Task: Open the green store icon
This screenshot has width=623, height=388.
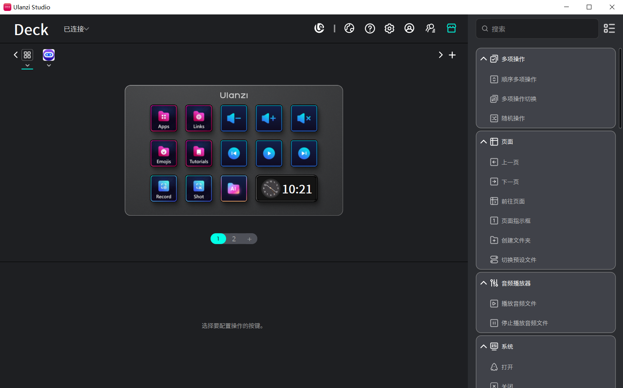Action: coord(451,28)
